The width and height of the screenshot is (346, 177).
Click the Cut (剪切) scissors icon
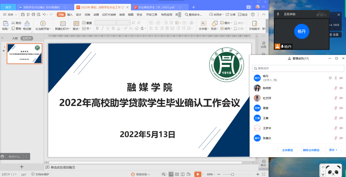pos(13,23)
